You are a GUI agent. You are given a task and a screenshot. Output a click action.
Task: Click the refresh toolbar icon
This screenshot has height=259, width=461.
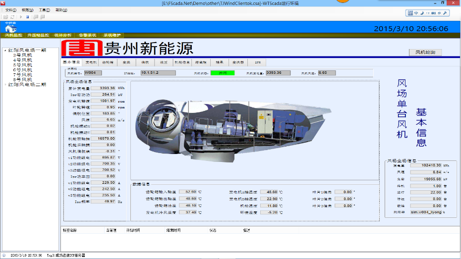click(x=12, y=17)
